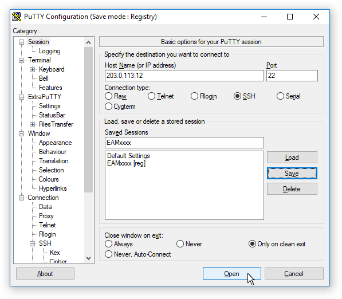Click the Load session button

coord(292,158)
